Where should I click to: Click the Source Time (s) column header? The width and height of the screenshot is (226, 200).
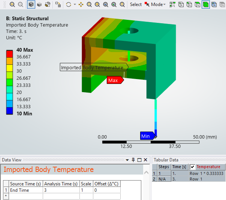[25, 184]
